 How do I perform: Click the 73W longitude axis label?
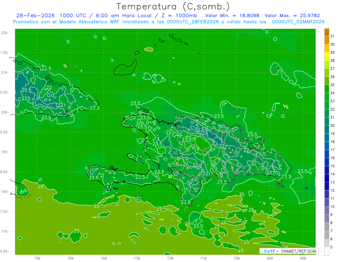[x=137, y=258]
